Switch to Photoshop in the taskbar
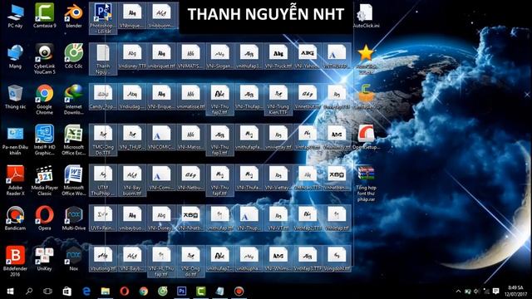 click(181, 292)
